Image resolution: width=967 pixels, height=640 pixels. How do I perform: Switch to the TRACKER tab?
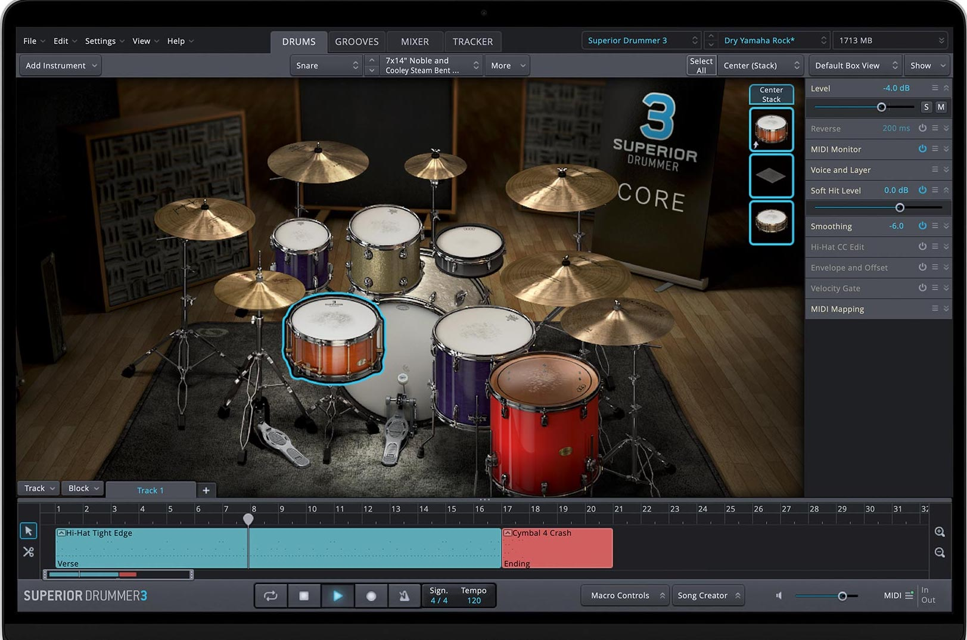point(472,42)
